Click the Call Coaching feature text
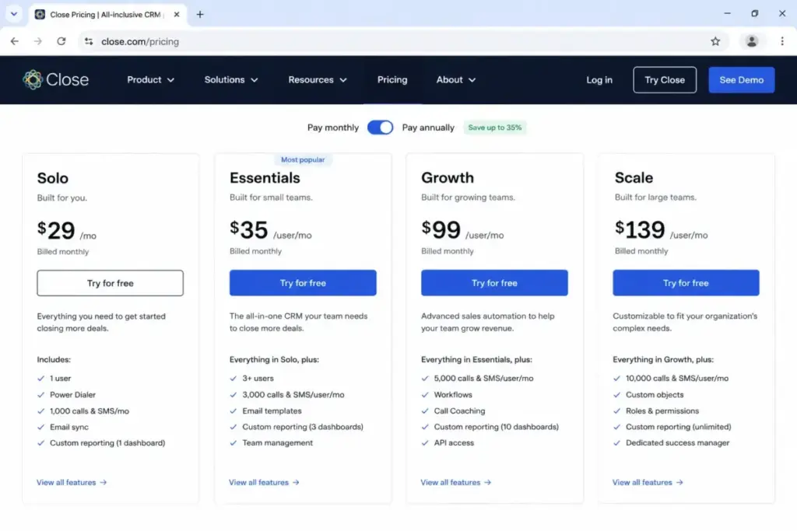 459,410
